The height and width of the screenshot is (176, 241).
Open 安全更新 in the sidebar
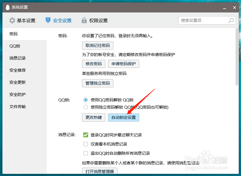(25, 82)
